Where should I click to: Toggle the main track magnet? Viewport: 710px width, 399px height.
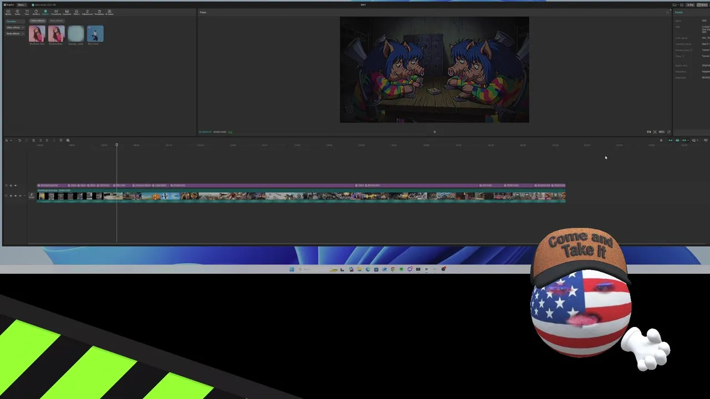click(x=670, y=140)
